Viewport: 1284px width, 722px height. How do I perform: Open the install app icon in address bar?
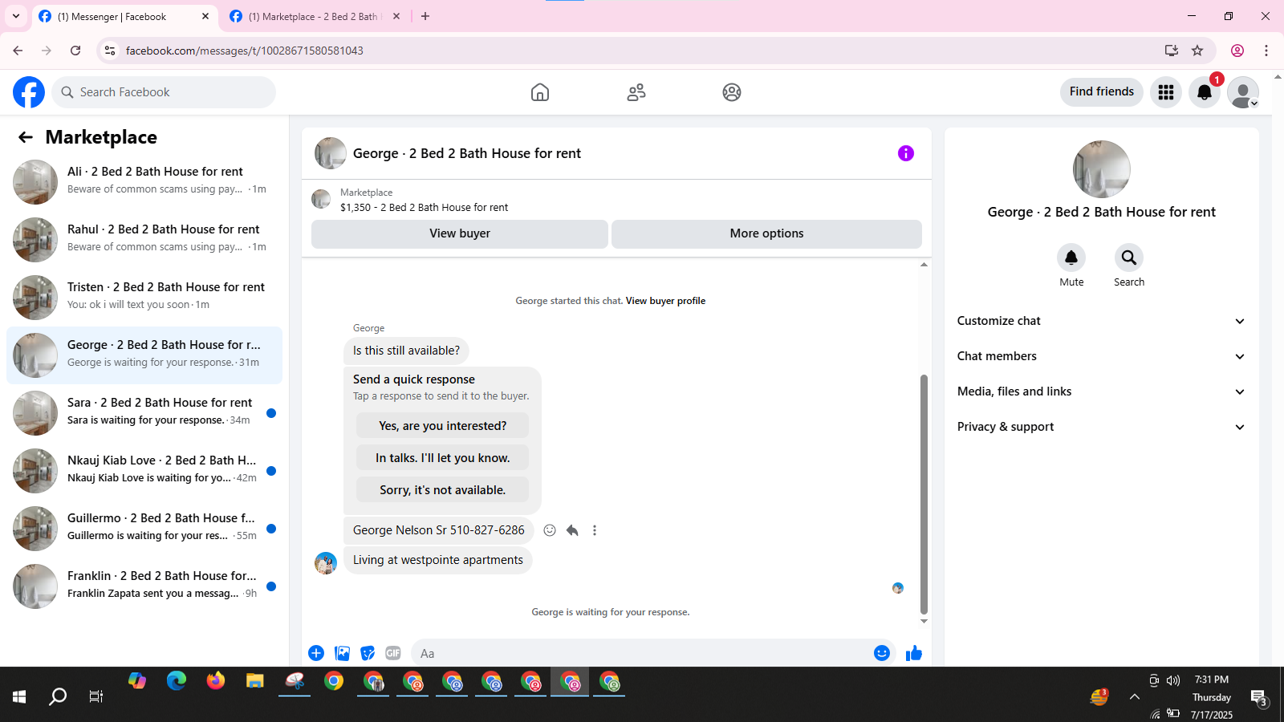pyautogui.click(x=1172, y=51)
